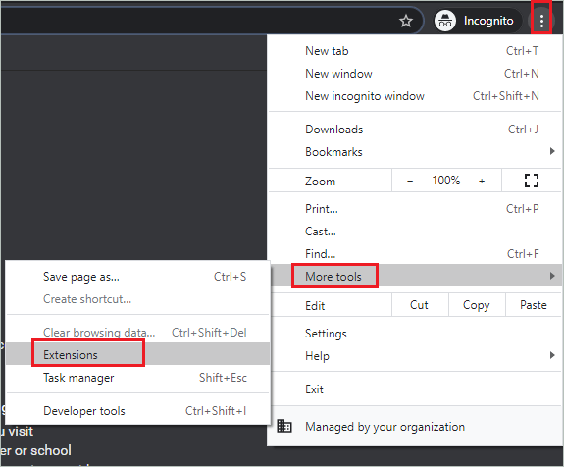This screenshot has height=467, width=564.
Task: Click the Cut button
Action: tap(420, 305)
